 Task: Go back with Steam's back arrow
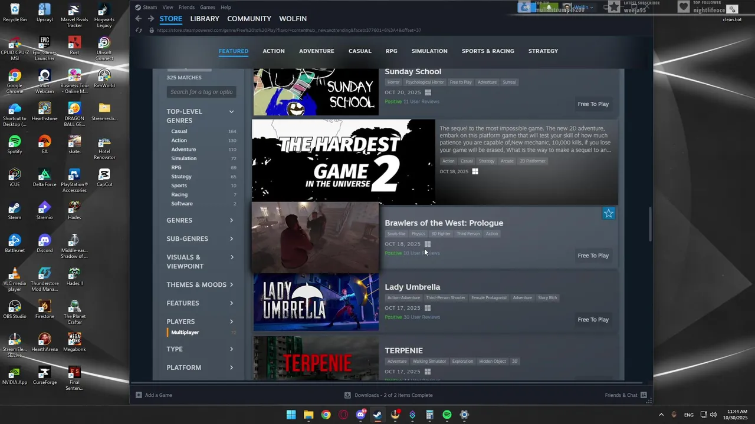tap(139, 19)
